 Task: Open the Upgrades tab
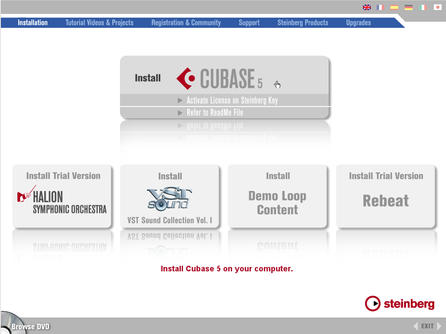coord(358,23)
